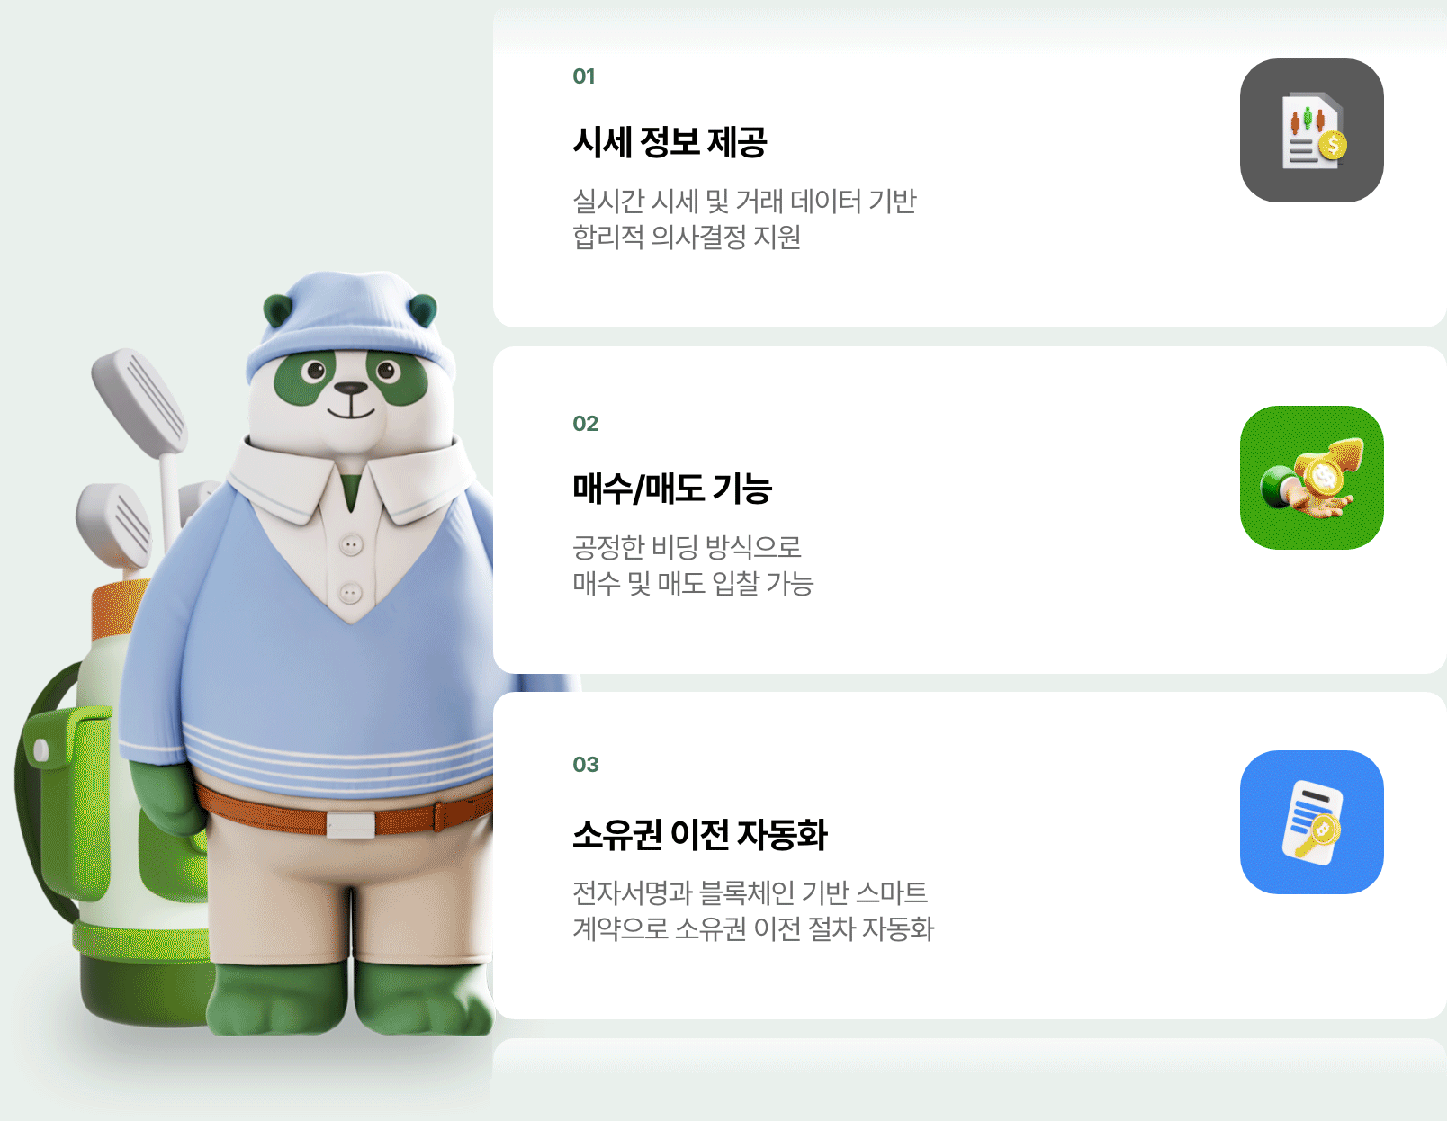The width and height of the screenshot is (1447, 1121).
Task: Select the '매수/매도 기능' heading
Action: click(x=672, y=489)
